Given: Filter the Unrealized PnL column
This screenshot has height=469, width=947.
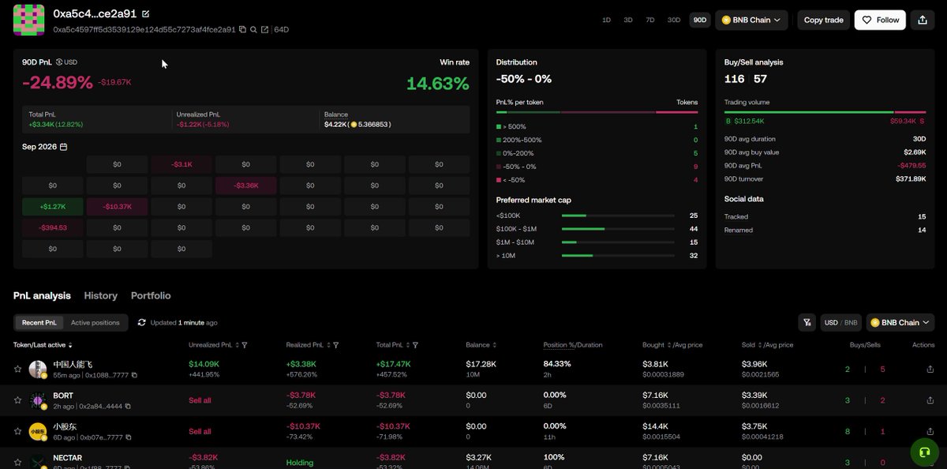Looking at the screenshot, I should click(x=245, y=345).
